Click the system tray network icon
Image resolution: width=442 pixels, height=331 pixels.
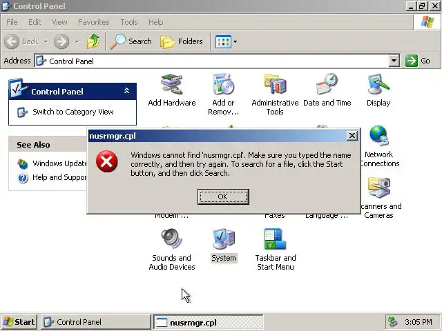click(x=393, y=322)
